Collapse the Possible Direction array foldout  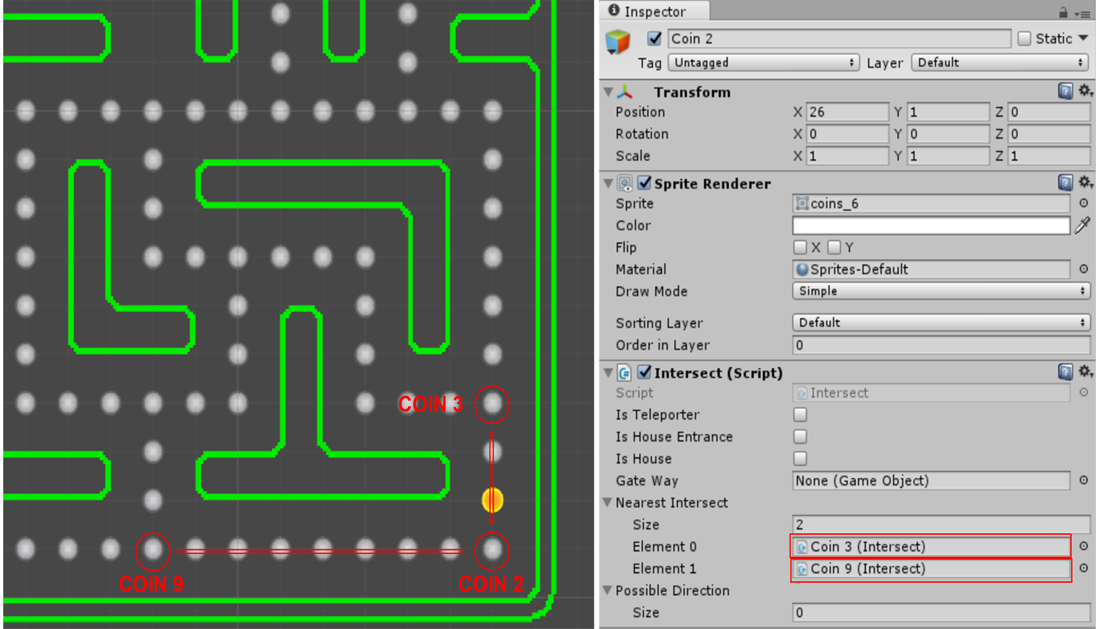coord(608,590)
